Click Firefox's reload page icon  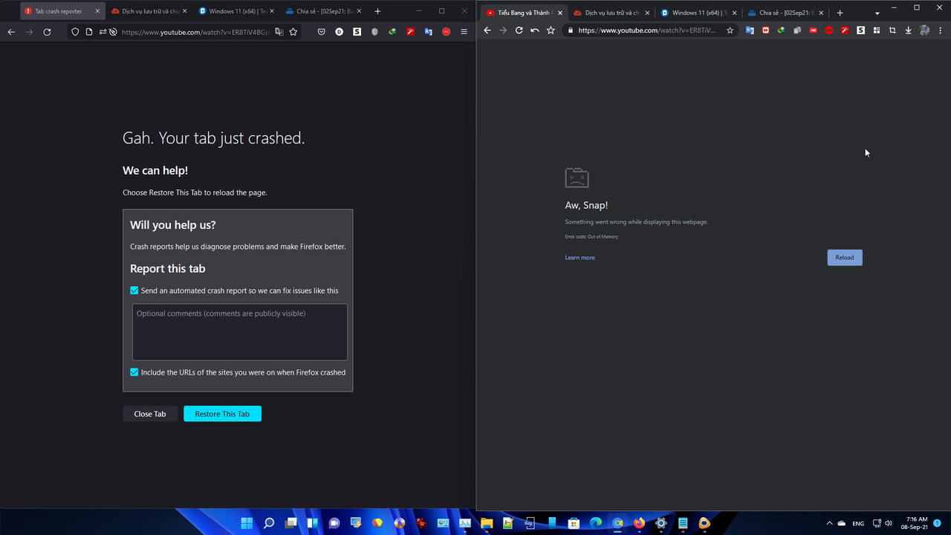click(x=47, y=32)
